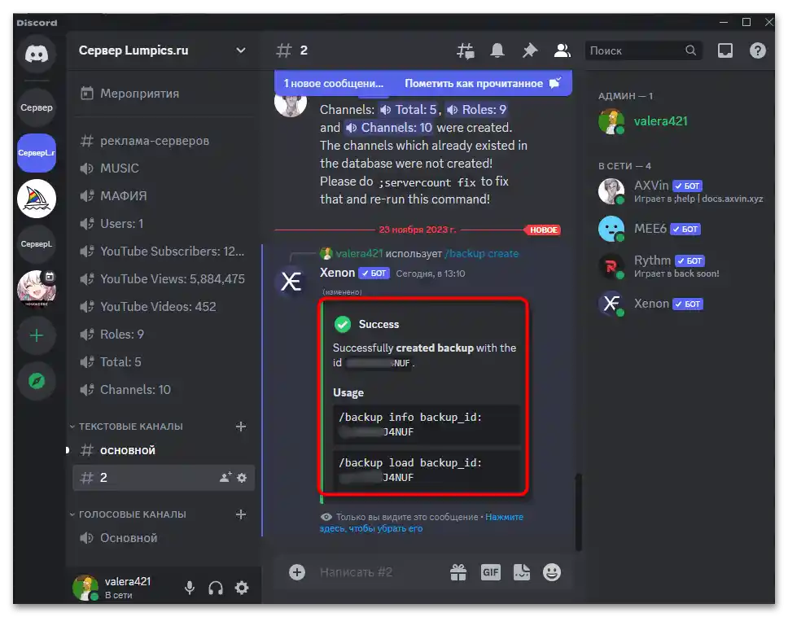Explore discoverable servers compass icon
Viewport: 788px width, 617px height.
click(37, 381)
